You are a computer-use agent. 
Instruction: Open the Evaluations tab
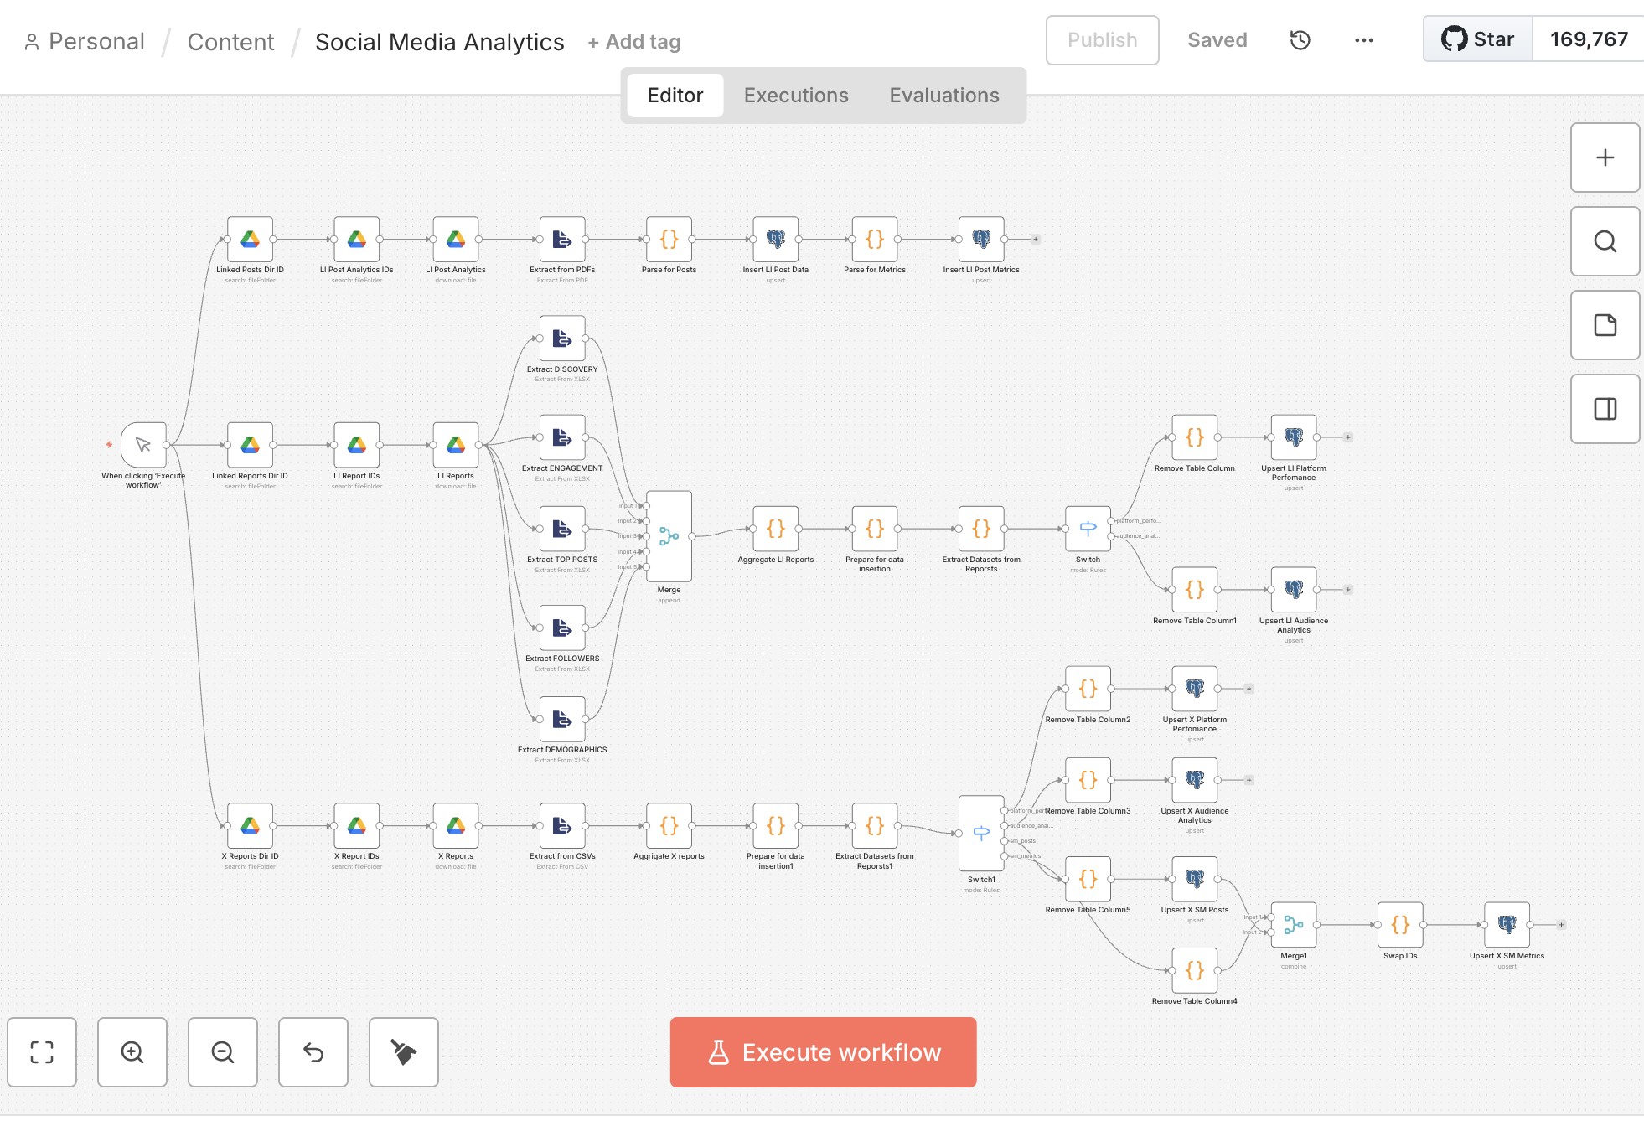coord(943,95)
